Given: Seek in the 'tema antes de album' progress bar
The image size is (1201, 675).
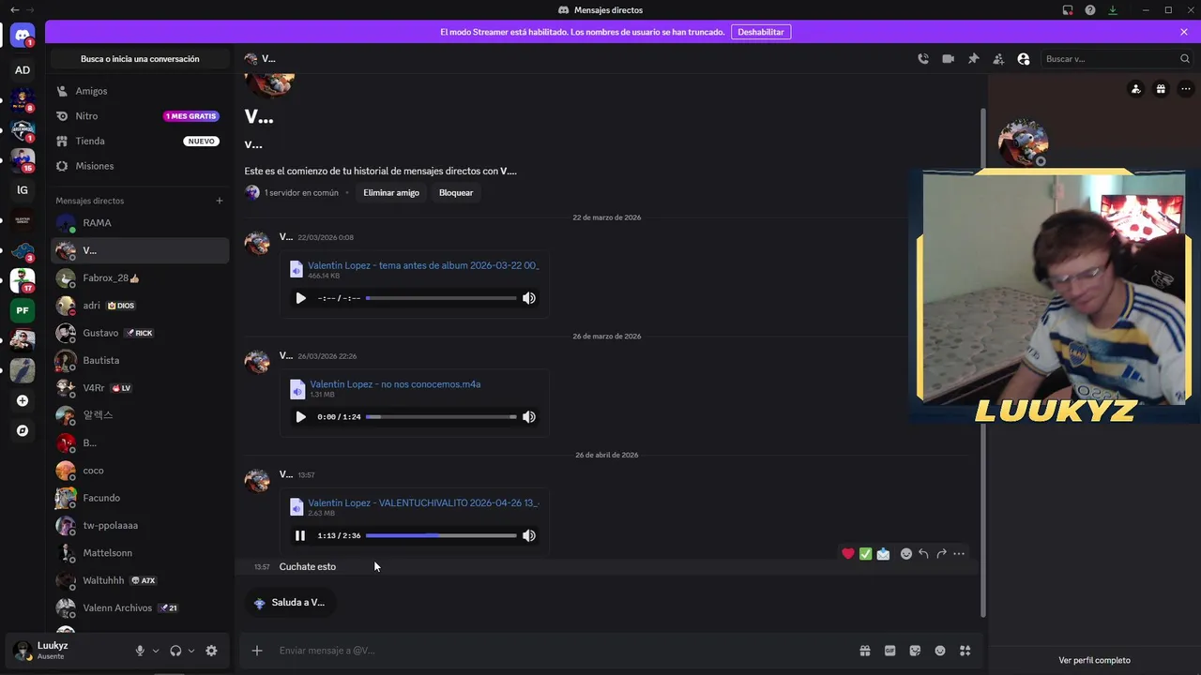Looking at the screenshot, I should pos(441,298).
